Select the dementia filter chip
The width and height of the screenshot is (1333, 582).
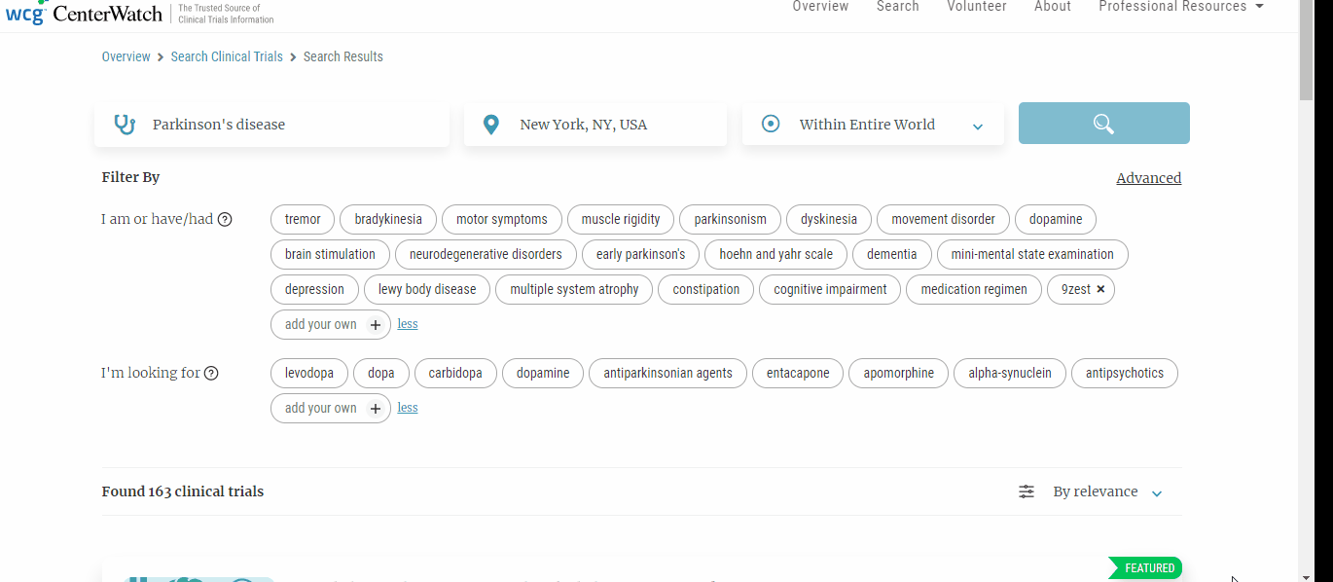coord(891,254)
